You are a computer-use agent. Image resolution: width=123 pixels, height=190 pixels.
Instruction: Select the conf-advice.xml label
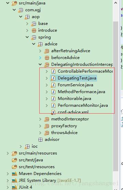pyautogui.click(x=73, y=112)
